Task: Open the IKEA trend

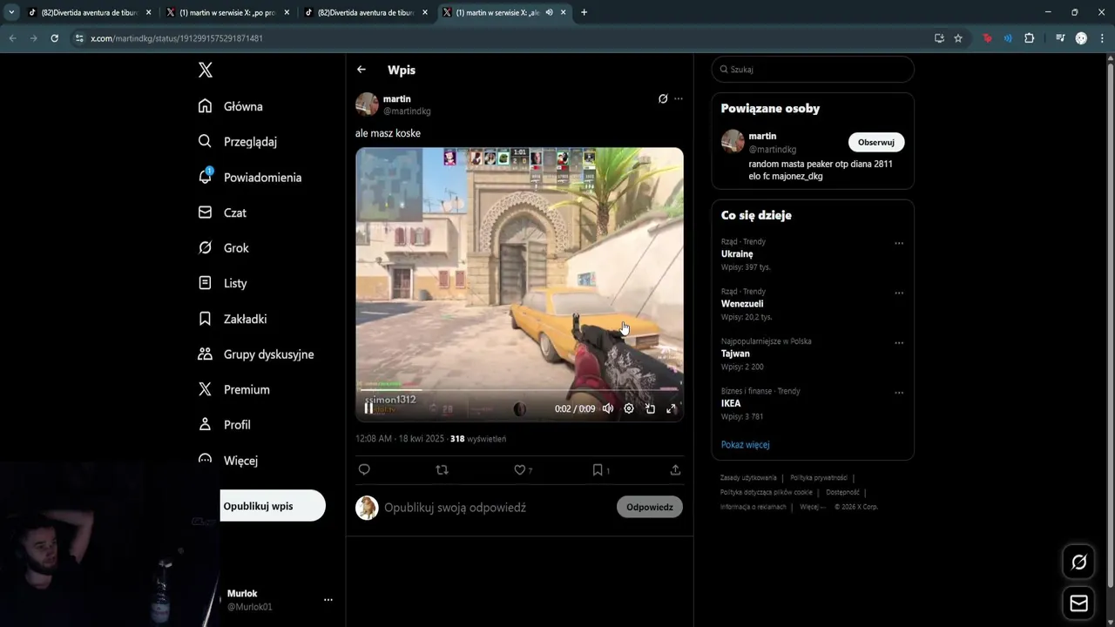Action: pyautogui.click(x=731, y=403)
